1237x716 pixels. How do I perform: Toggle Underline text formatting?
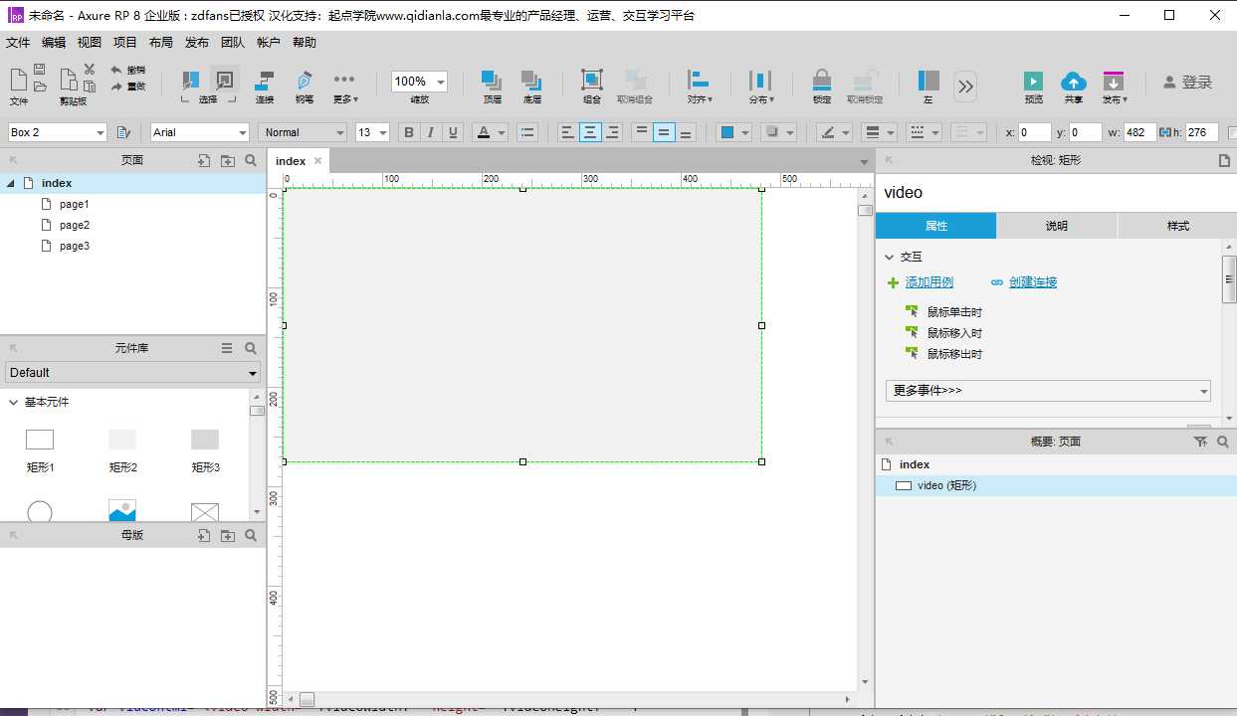pyautogui.click(x=454, y=132)
